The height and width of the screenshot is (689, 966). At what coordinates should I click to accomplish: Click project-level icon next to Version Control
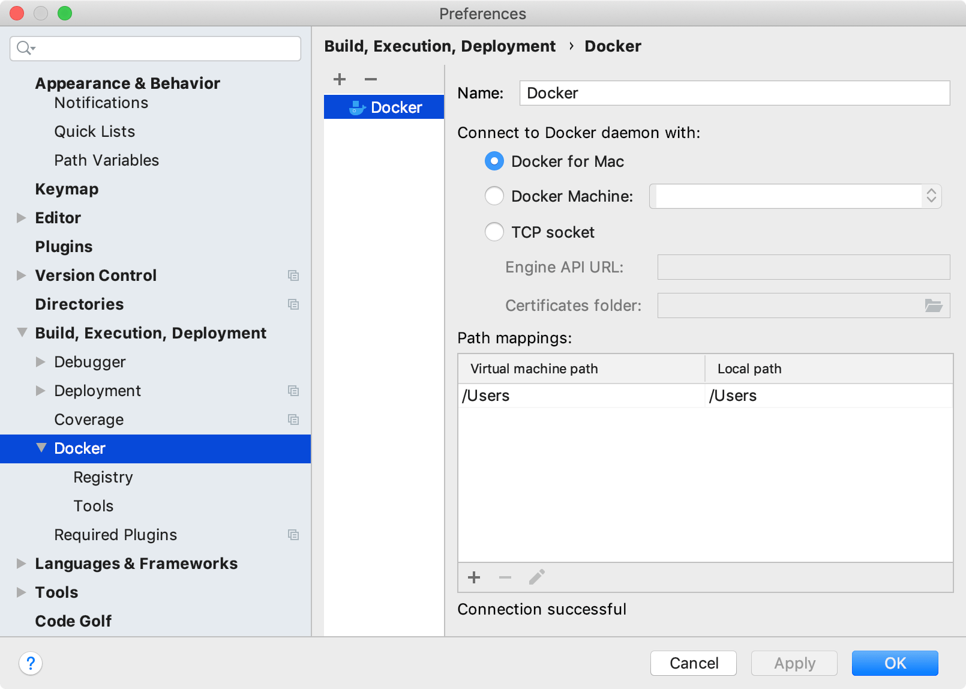[x=293, y=275]
